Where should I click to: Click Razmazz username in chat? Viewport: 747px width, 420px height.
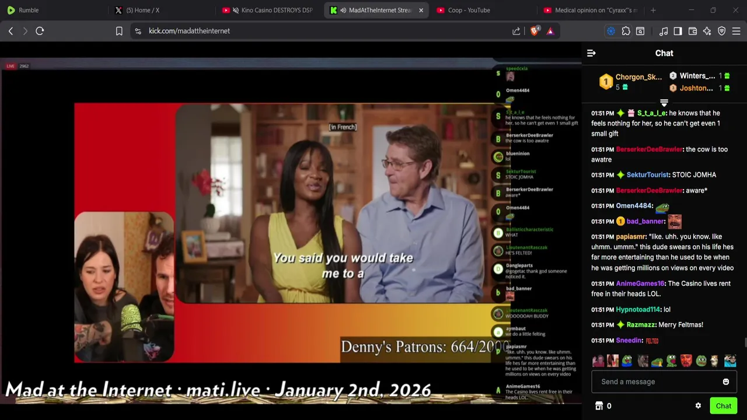(x=640, y=325)
